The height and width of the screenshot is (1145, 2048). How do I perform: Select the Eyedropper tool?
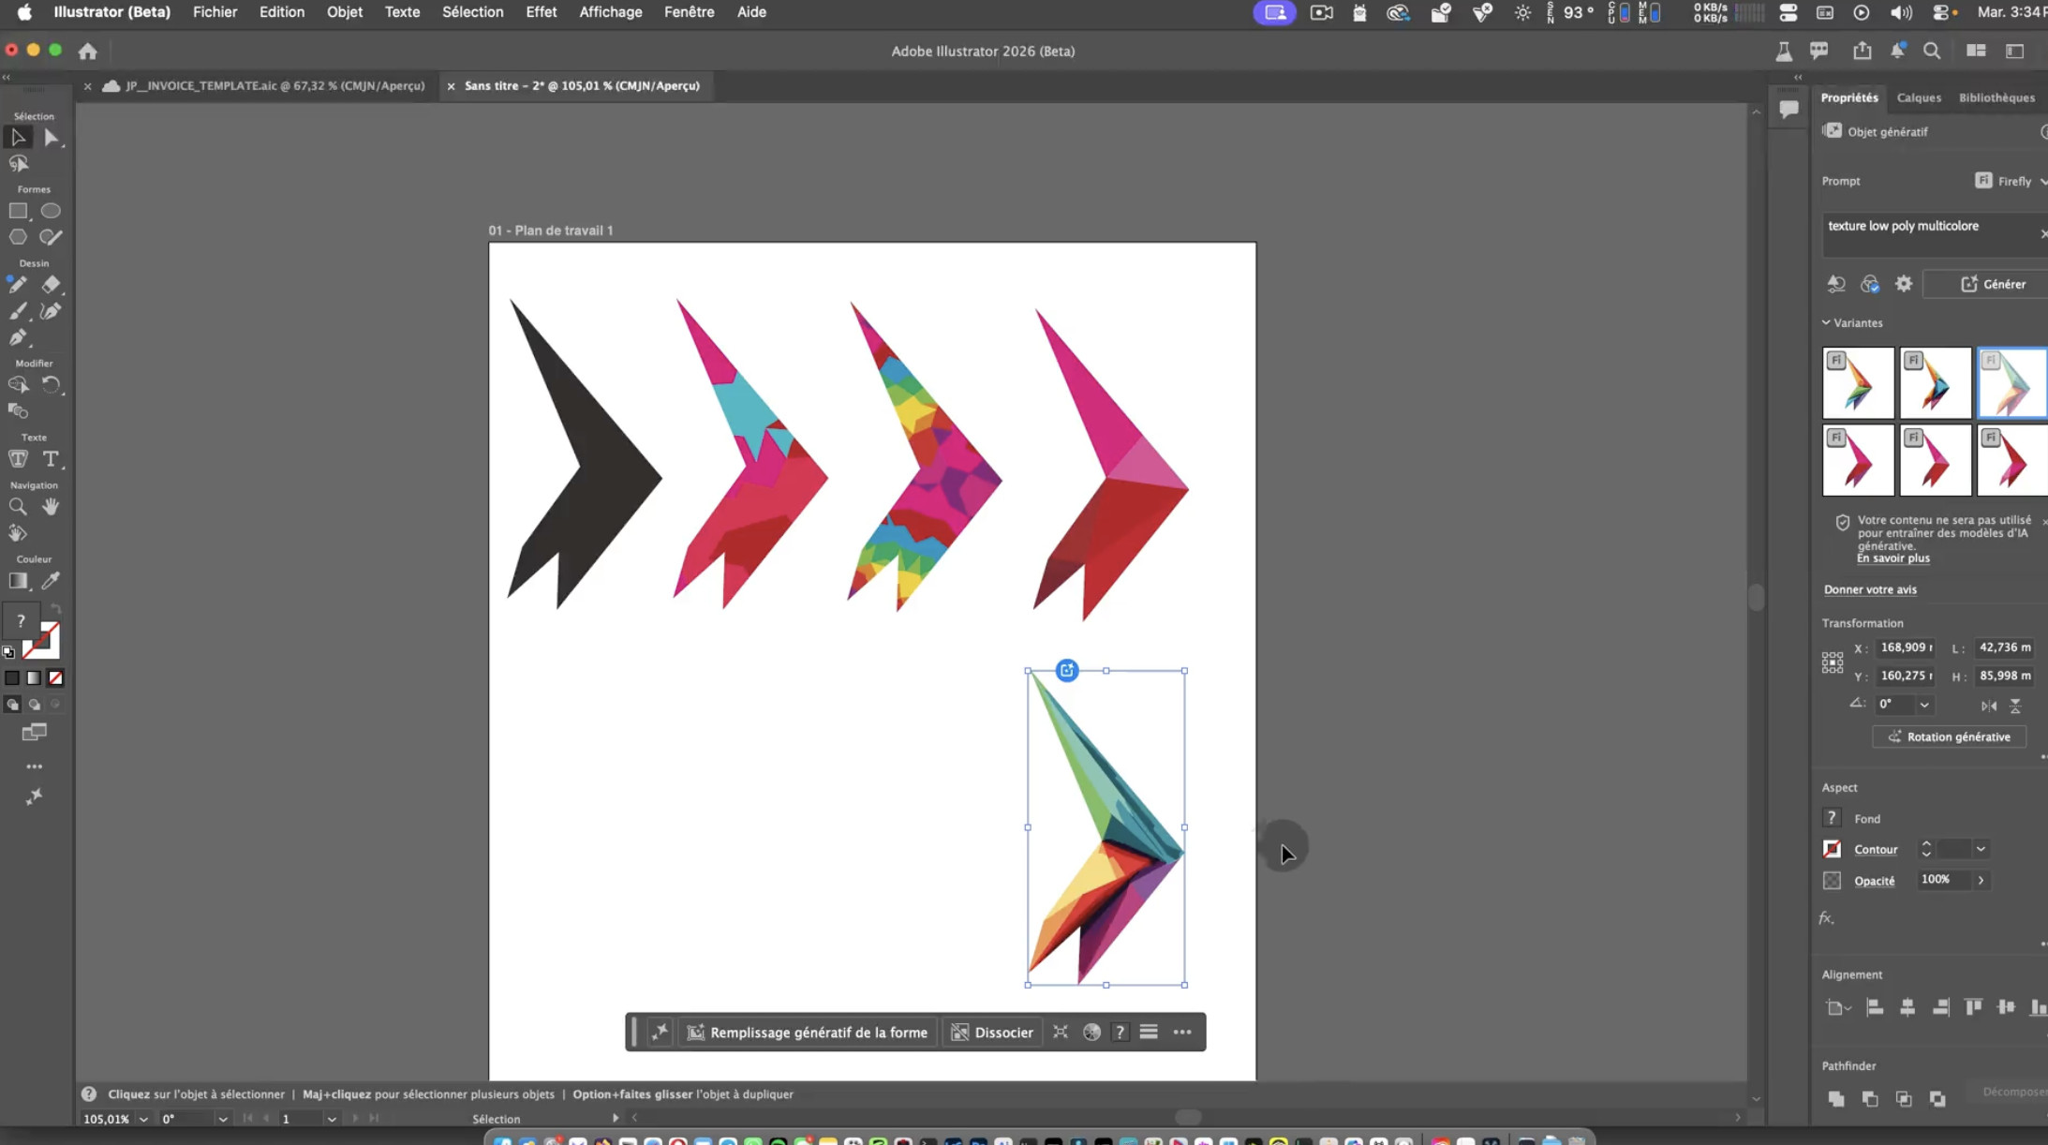pyautogui.click(x=51, y=581)
